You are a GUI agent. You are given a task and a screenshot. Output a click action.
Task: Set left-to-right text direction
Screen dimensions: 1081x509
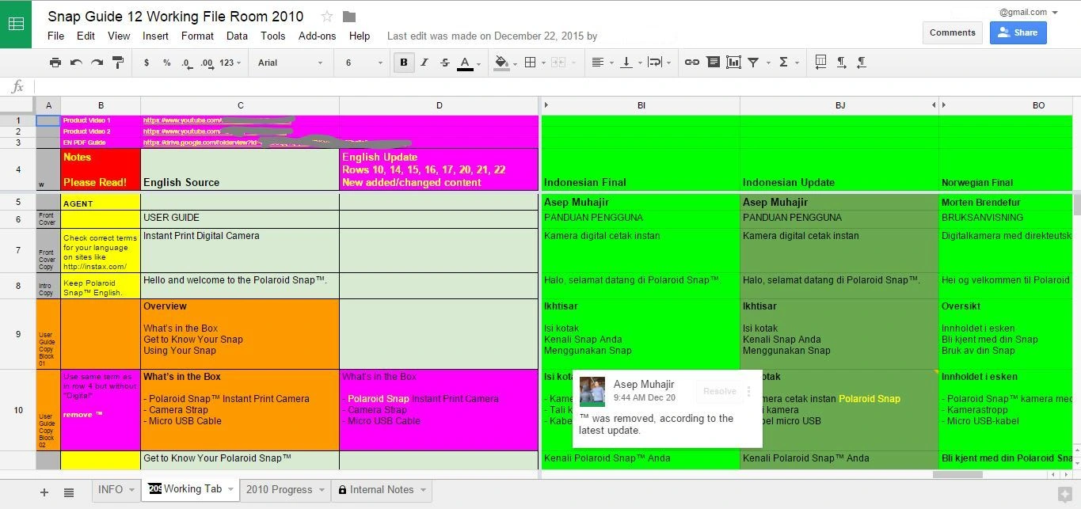[x=841, y=63]
